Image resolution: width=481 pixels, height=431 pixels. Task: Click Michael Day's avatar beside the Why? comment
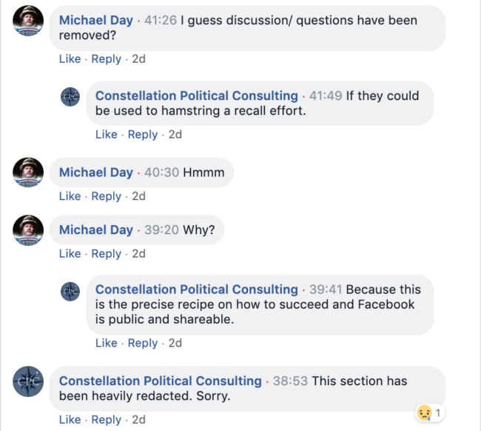click(x=29, y=230)
